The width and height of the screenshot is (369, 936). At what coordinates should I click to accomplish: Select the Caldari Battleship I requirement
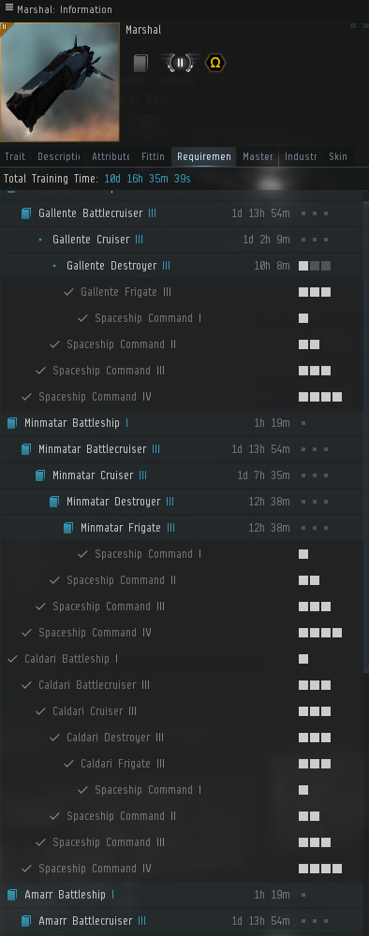pos(182,659)
